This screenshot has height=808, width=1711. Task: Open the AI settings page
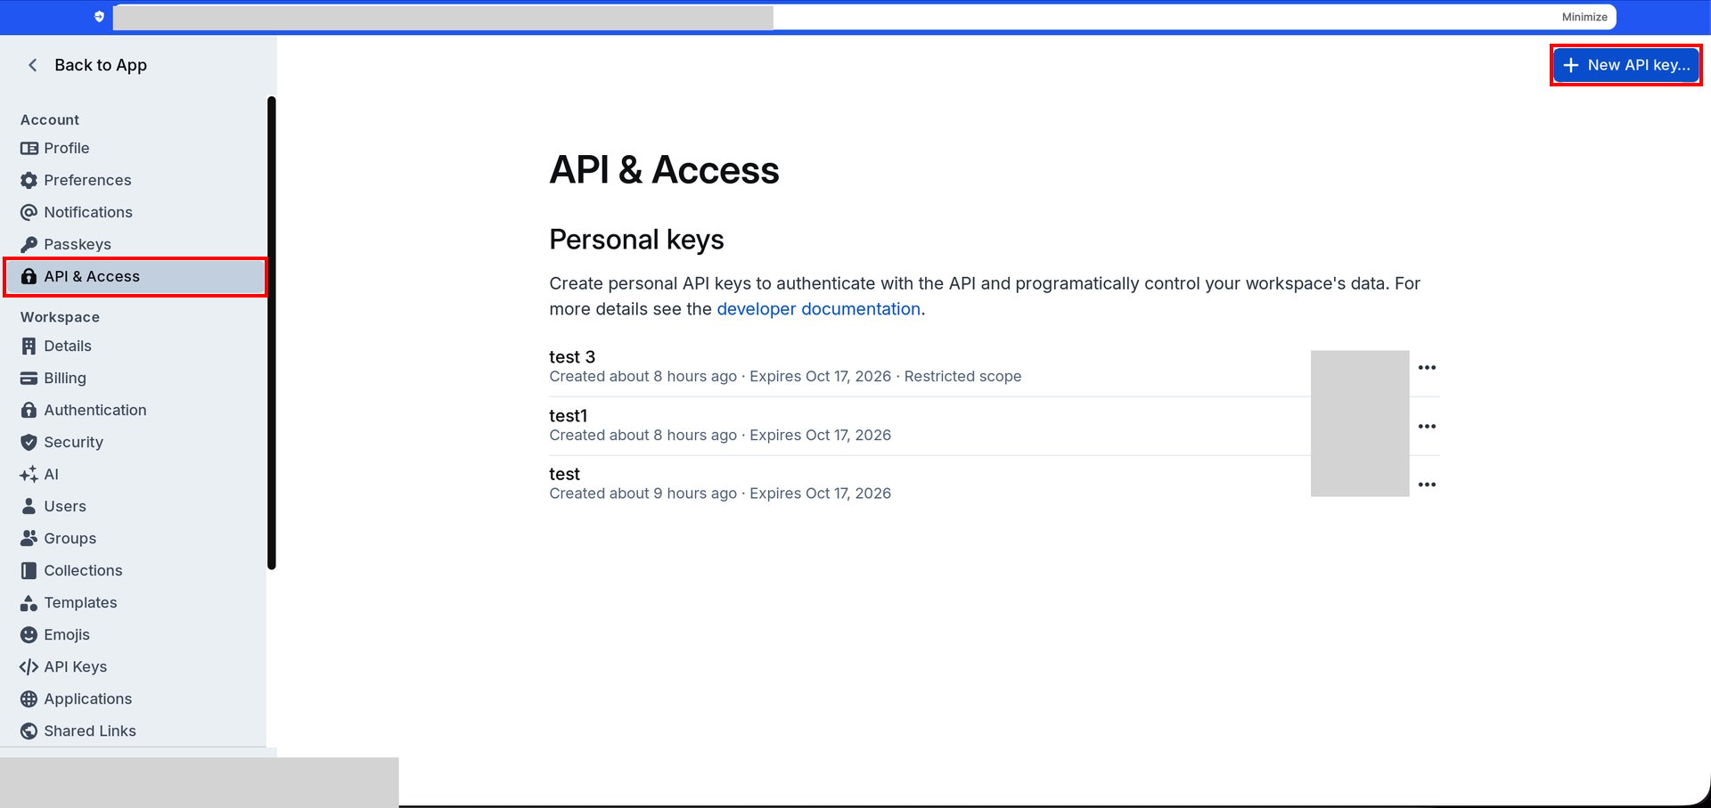(134, 474)
